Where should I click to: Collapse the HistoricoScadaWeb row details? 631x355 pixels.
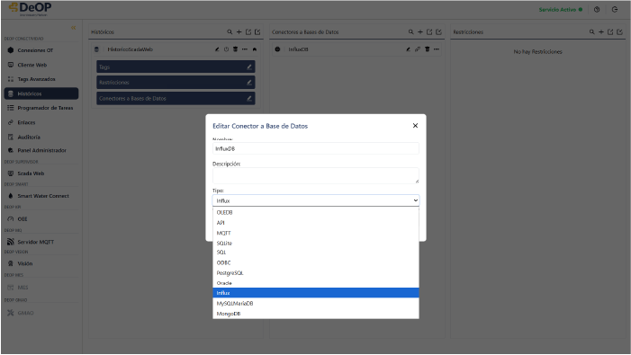pos(255,49)
